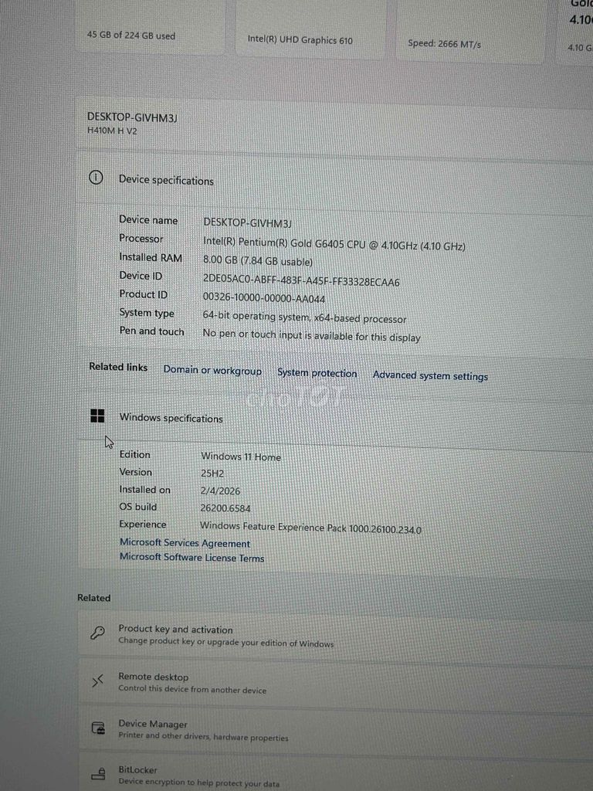Click the Windows logo icon beside Windows specifications
The width and height of the screenshot is (593, 791).
click(x=97, y=416)
